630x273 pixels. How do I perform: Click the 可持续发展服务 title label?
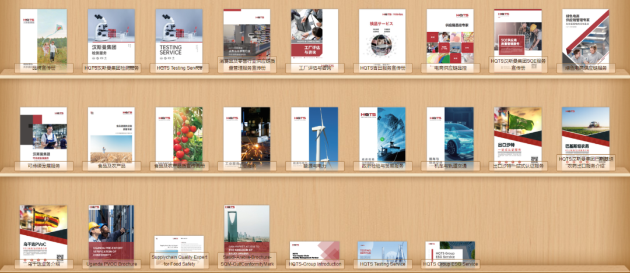pos(44,166)
